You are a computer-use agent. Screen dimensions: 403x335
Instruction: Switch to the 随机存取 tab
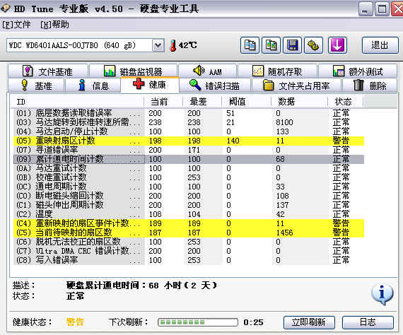tap(277, 71)
